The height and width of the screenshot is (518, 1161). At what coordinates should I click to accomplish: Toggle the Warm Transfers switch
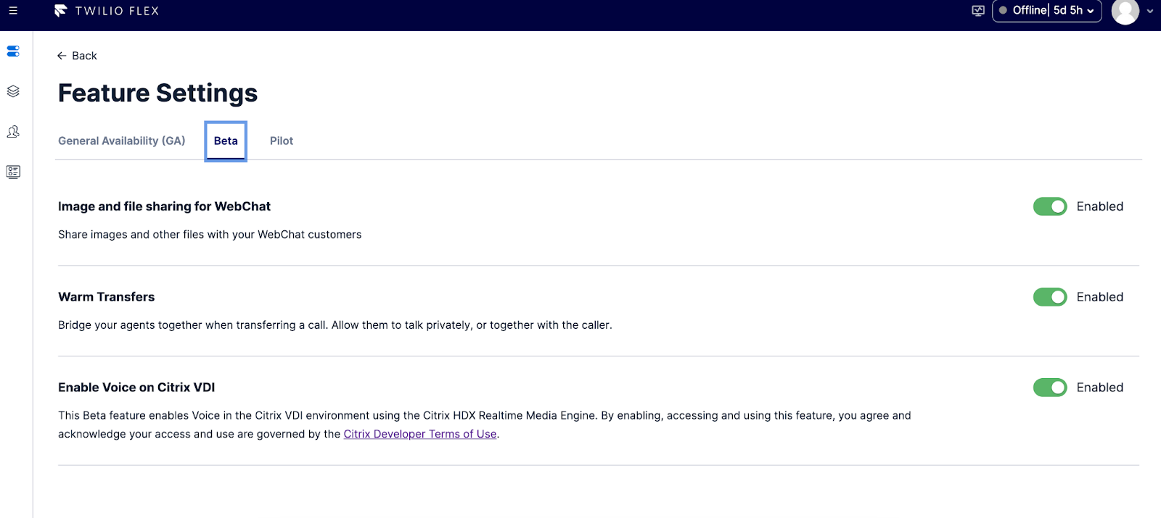click(1050, 297)
